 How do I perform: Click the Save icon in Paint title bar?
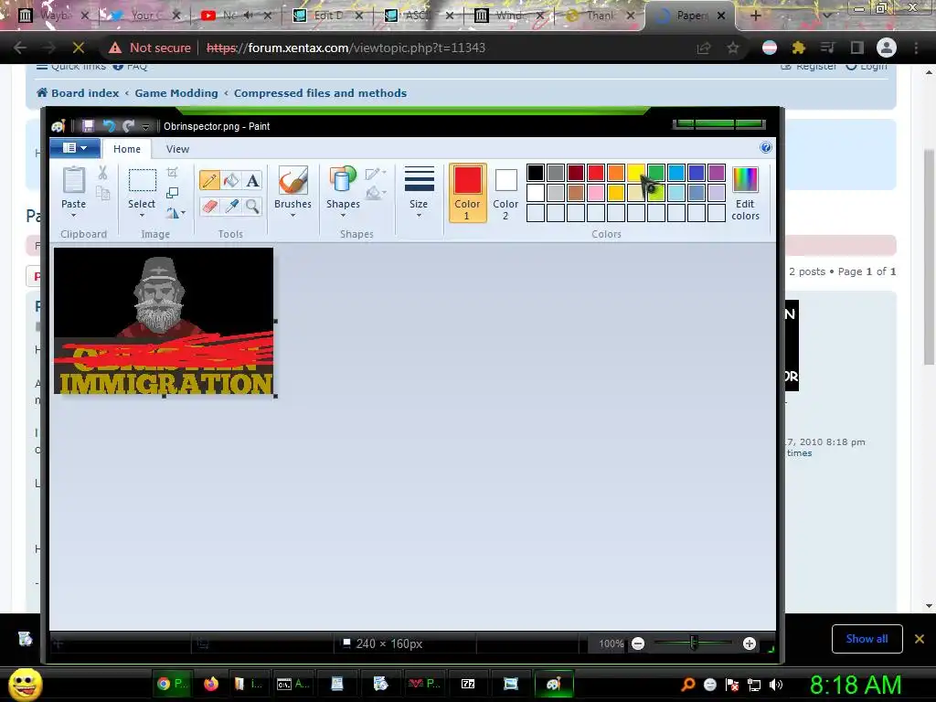88,126
